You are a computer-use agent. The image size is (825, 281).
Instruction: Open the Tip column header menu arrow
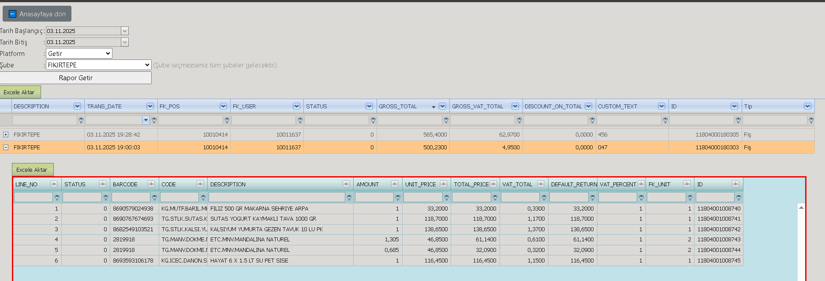(x=807, y=106)
